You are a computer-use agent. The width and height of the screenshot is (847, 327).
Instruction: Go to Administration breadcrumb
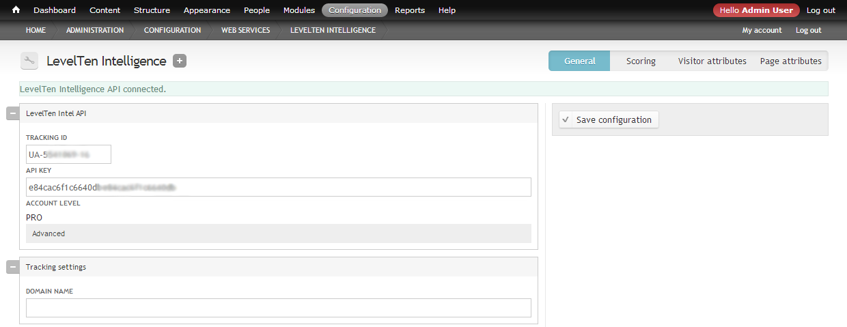point(95,30)
